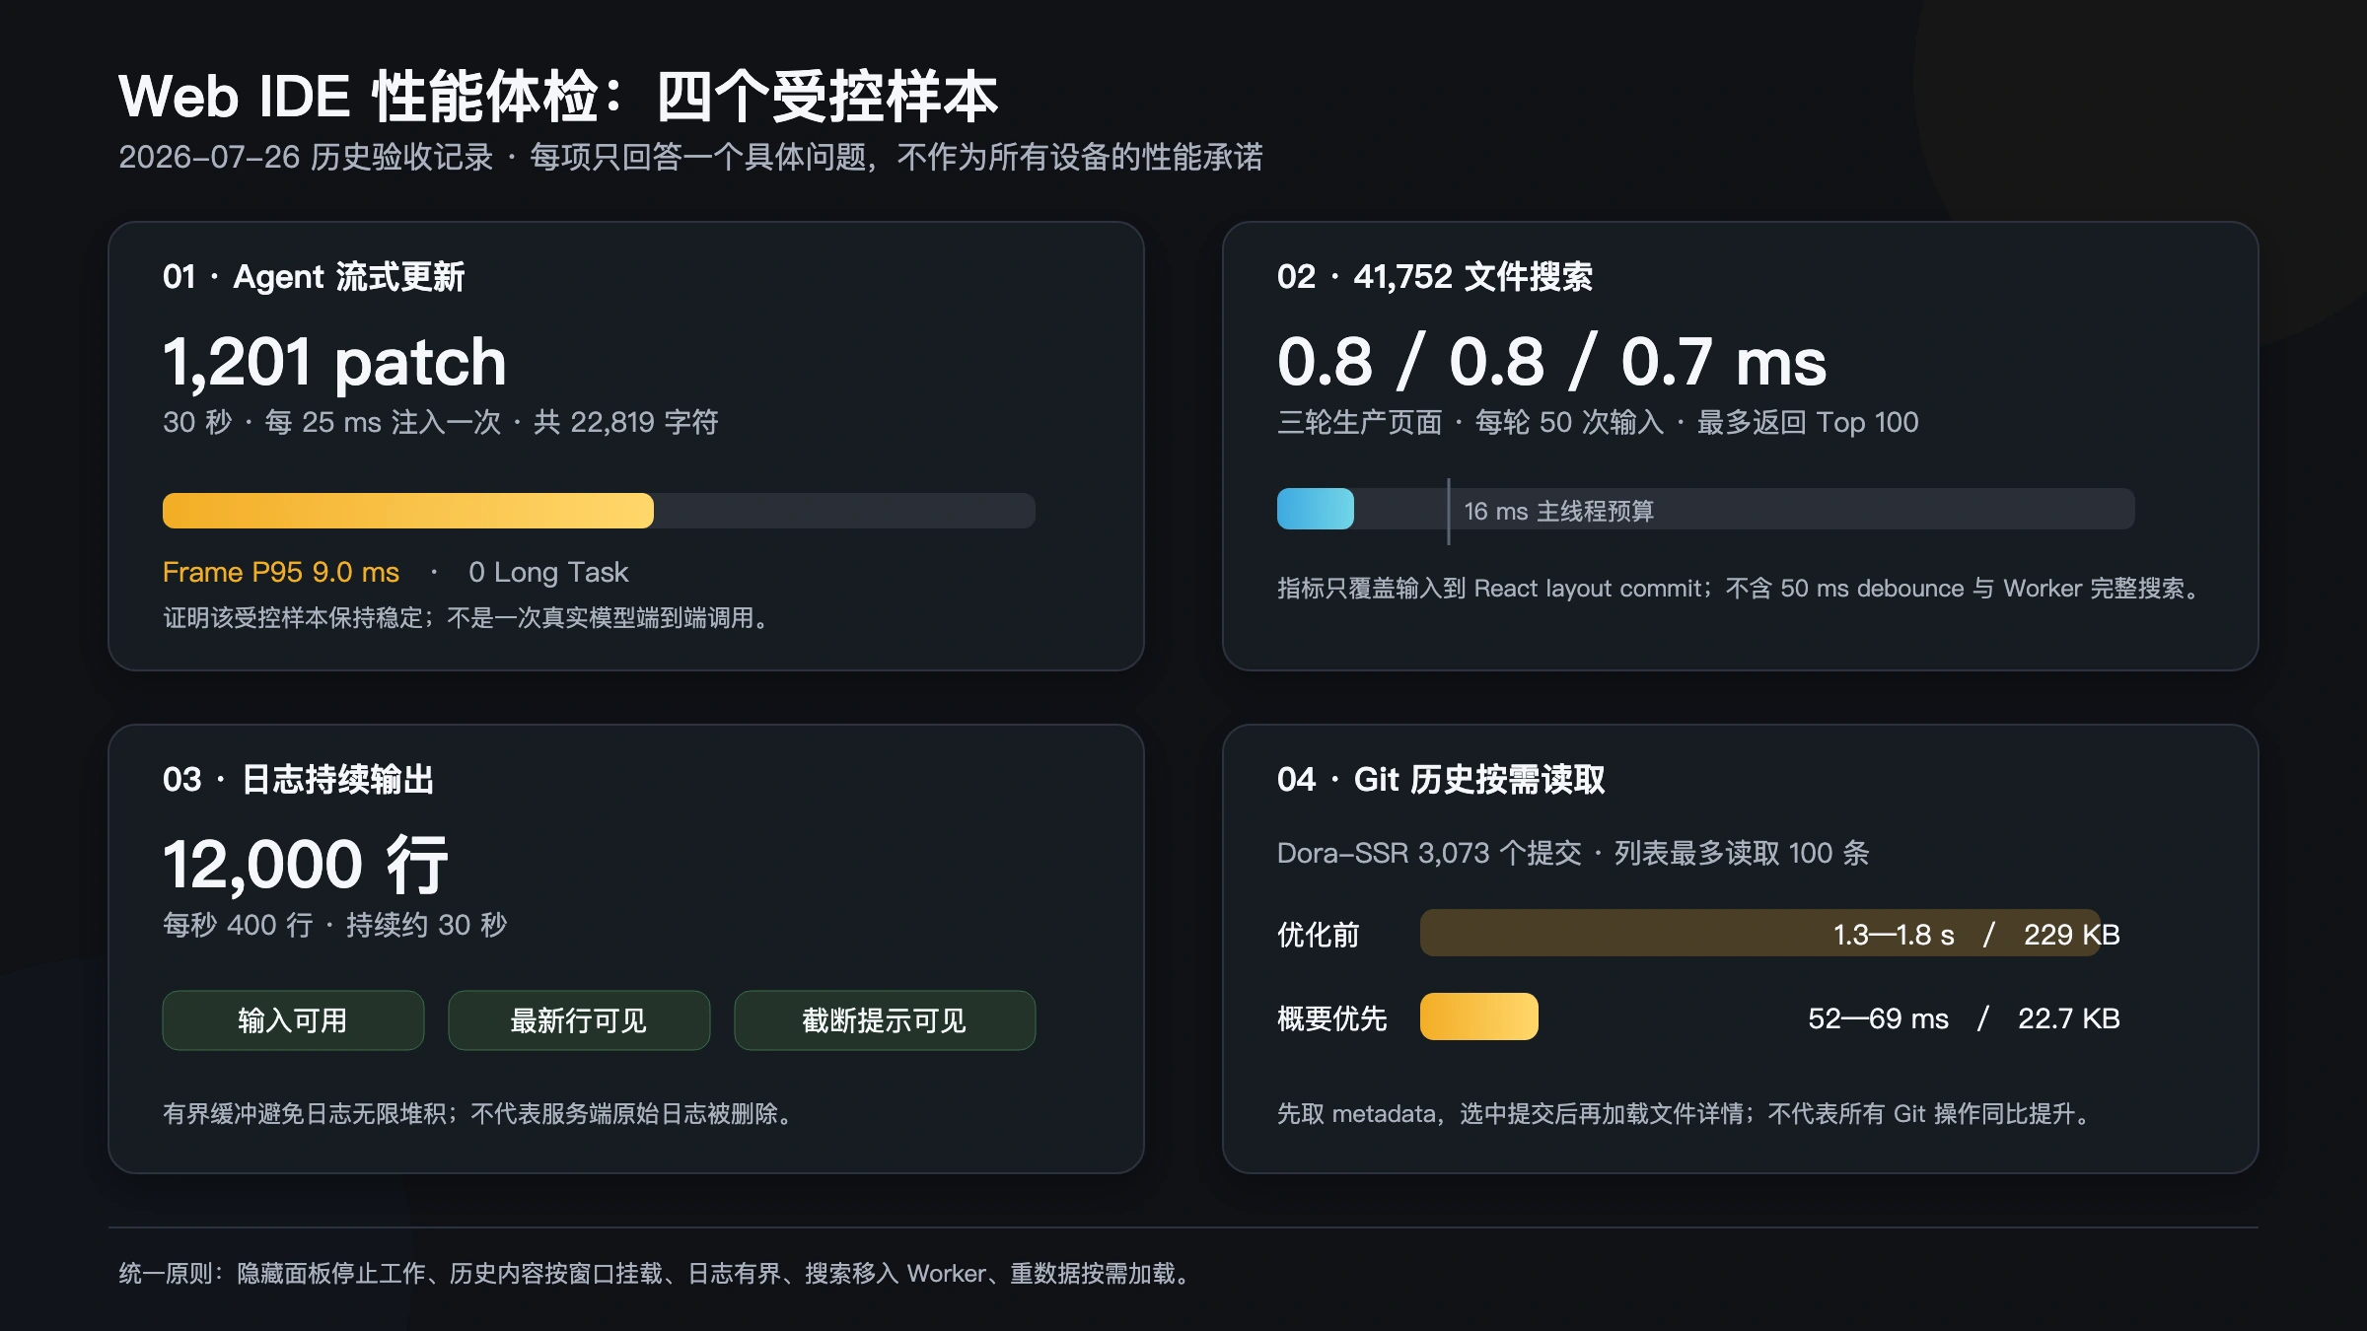Click the note "证明该受控样本保持稳定"

[466, 618]
